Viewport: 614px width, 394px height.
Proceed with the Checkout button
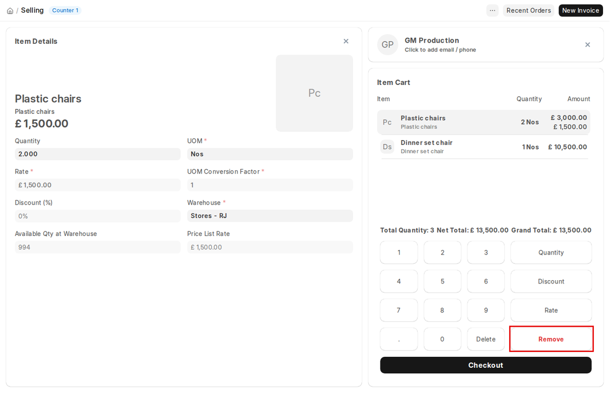[486, 365]
